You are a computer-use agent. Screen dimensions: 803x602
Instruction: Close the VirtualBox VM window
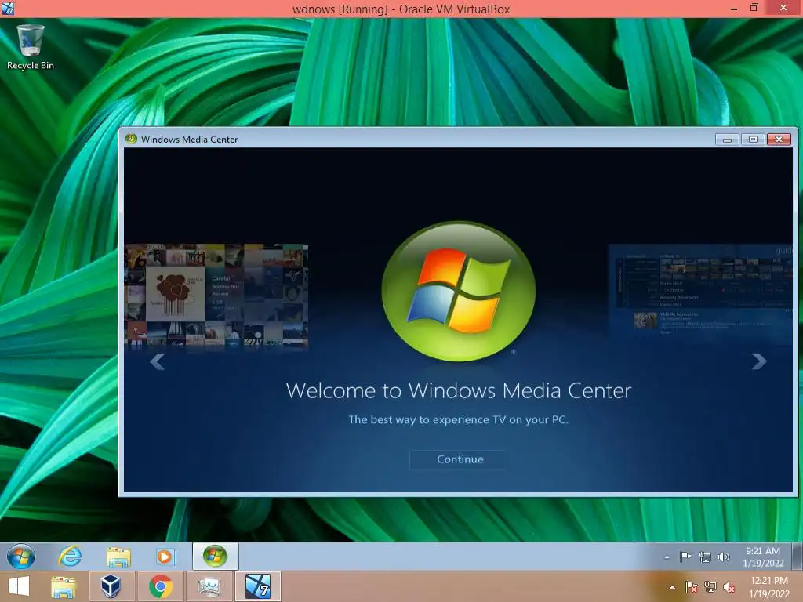(783, 8)
